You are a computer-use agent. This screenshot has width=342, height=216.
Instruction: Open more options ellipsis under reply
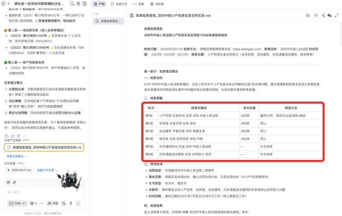coord(24,136)
